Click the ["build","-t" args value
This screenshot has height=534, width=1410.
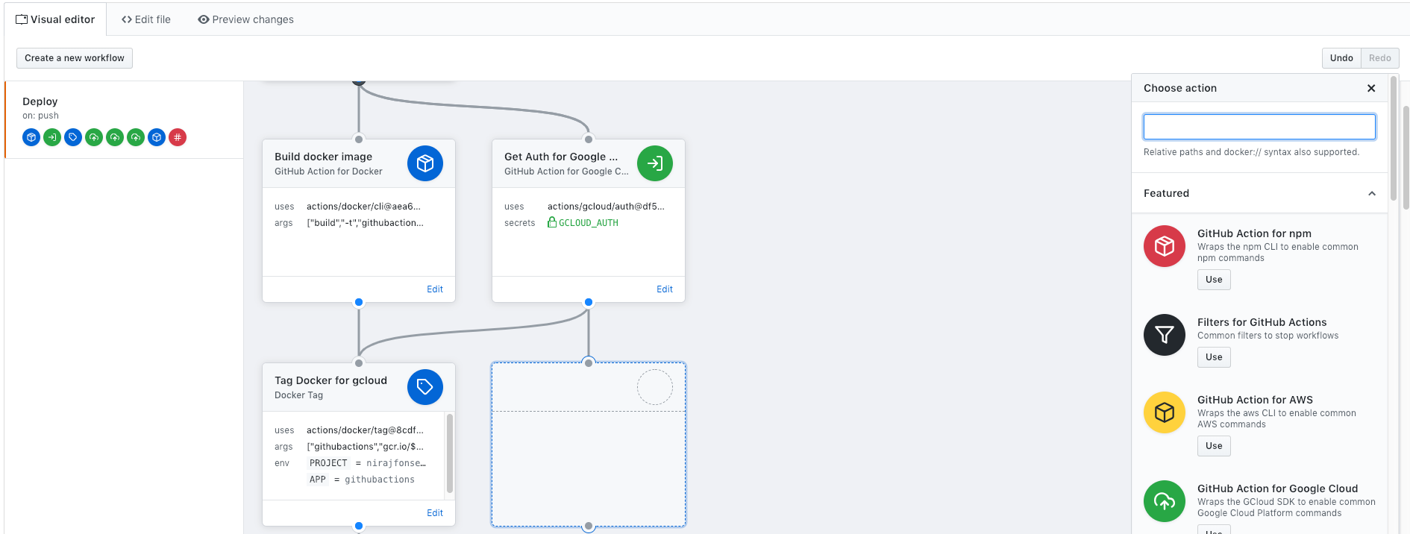tap(365, 223)
